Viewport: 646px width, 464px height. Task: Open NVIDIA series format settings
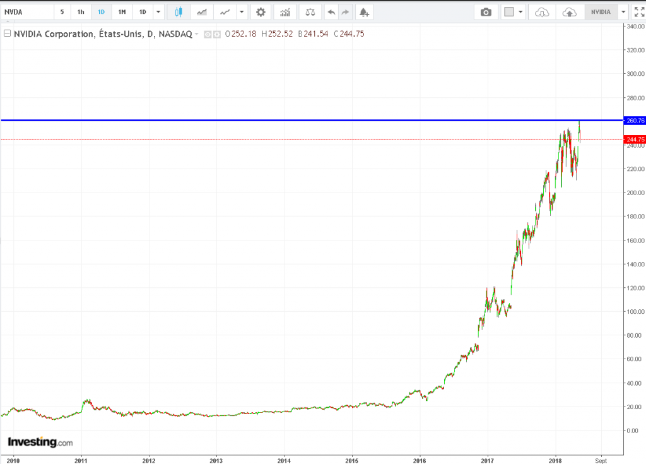[x=217, y=35]
